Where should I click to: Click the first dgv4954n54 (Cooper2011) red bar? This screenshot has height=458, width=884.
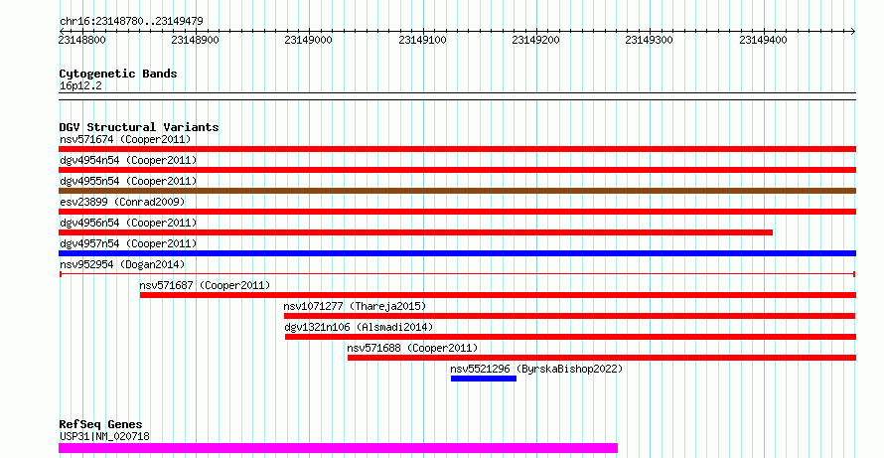[457, 170]
